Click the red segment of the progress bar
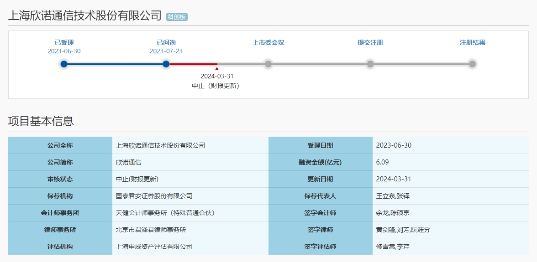This screenshot has width=537, height=262. pos(194,64)
